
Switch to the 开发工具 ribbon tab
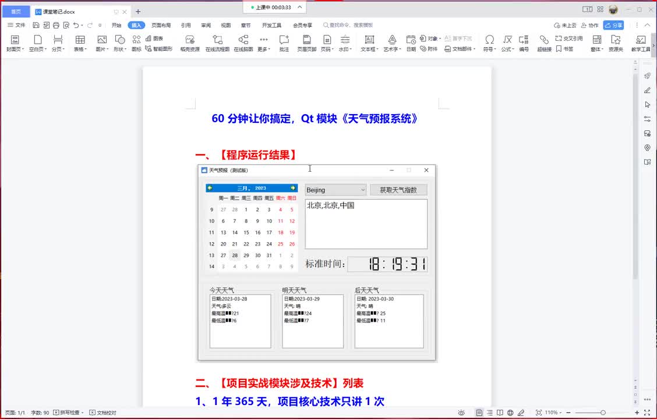tap(271, 25)
